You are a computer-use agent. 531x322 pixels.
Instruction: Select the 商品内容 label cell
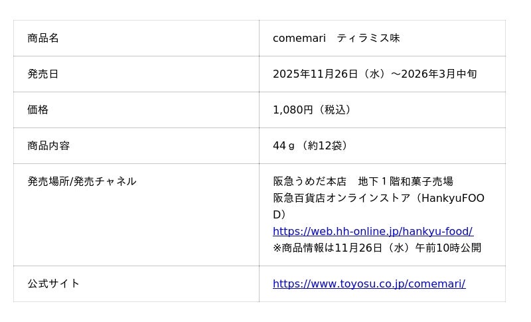[48, 145]
